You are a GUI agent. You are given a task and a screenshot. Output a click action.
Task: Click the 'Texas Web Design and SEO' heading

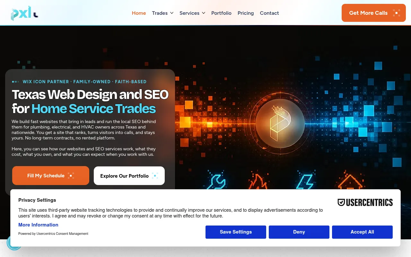click(90, 94)
